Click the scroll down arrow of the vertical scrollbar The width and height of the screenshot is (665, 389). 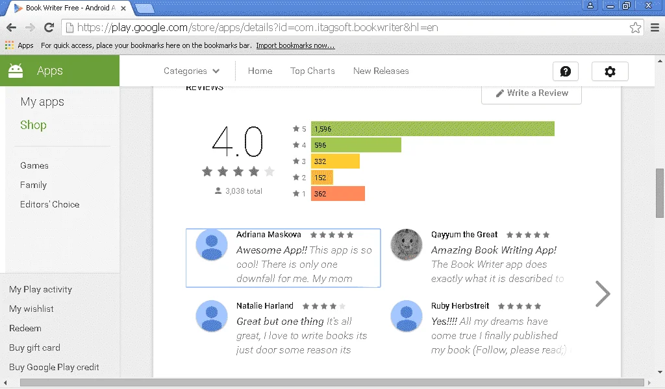660,373
